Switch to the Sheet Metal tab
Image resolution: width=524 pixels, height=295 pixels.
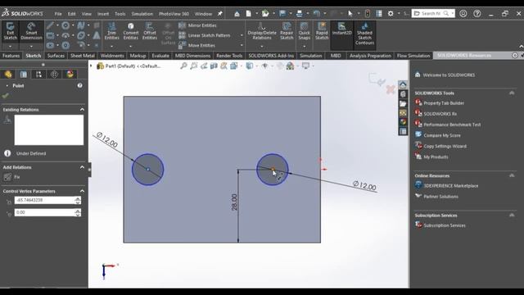click(x=83, y=56)
